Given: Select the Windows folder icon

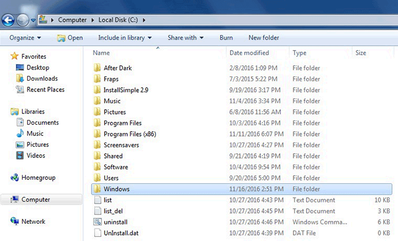Looking at the screenshot, I should (97, 189).
